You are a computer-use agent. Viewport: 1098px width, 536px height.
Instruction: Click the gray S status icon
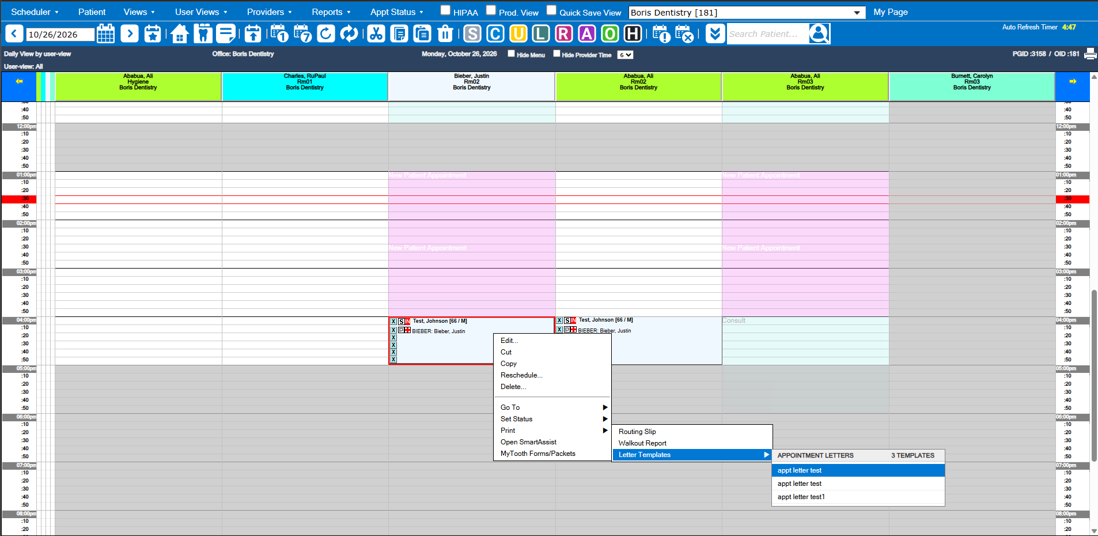[x=472, y=34]
